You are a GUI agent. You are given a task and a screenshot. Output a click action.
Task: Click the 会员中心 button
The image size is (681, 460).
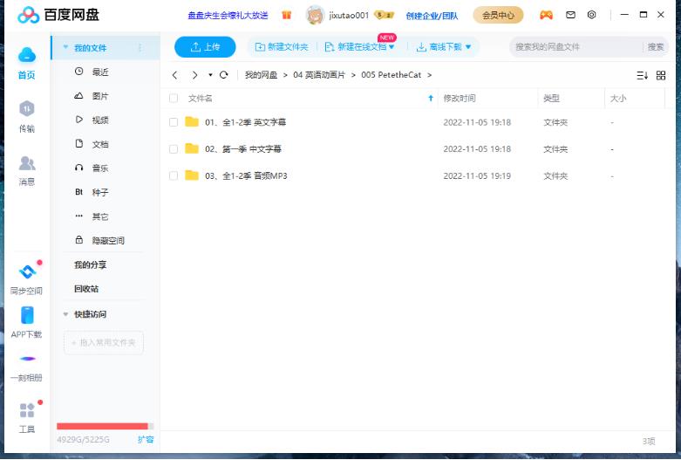point(498,15)
